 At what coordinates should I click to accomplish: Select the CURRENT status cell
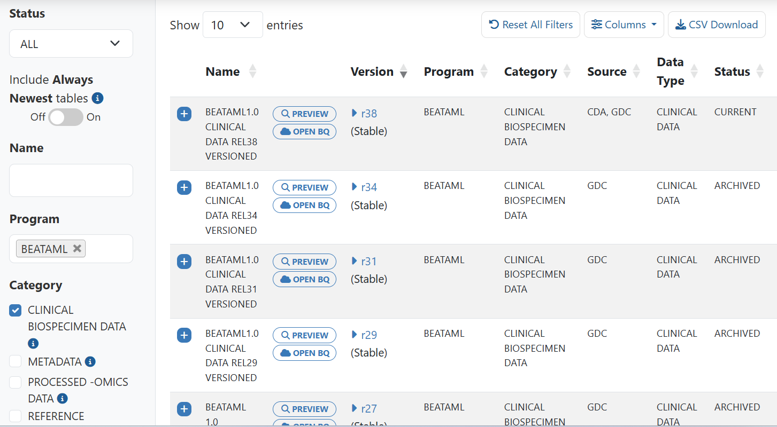tap(735, 112)
